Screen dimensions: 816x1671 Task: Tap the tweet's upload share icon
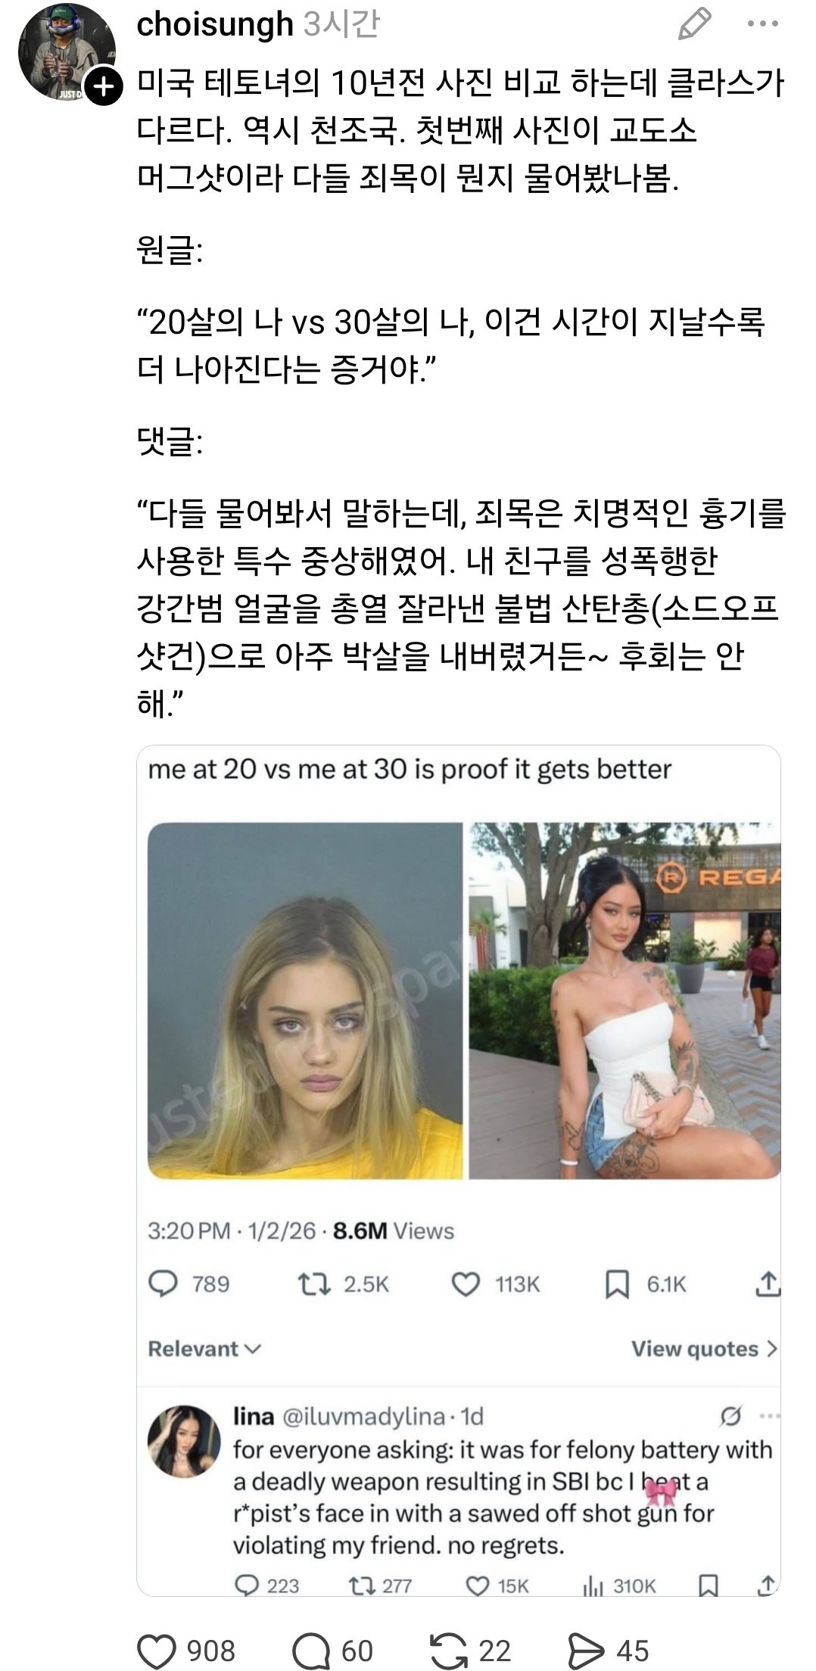(x=767, y=1284)
